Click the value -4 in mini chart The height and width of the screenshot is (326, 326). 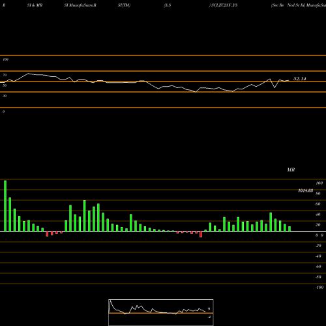tap(209, 317)
